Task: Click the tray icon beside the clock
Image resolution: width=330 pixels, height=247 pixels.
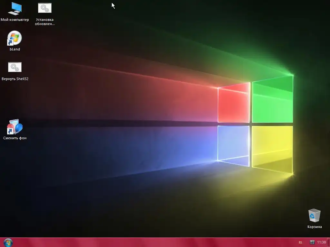Action: [x=312, y=242]
